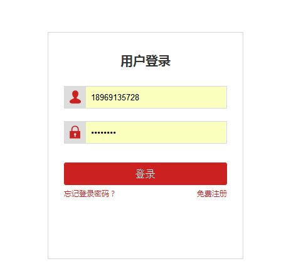Viewport: 291px width, 266px height.
Task: Open the 忘记登录密码？ link
Action: click(90, 194)
